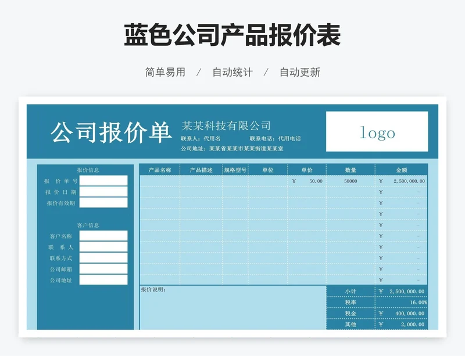The height and width of the screenshot is (356, 465).
Task: Select the 联系电话：代用电话 text
Action: pos(275,138)
